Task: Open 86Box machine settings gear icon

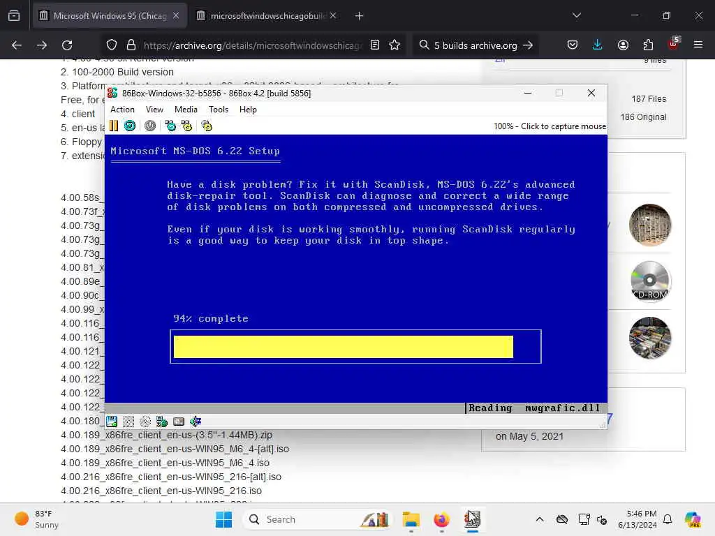Action: [x=207, y=126]
